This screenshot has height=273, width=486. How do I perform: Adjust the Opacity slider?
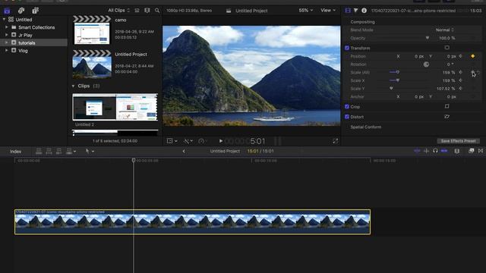coord(427,38)
